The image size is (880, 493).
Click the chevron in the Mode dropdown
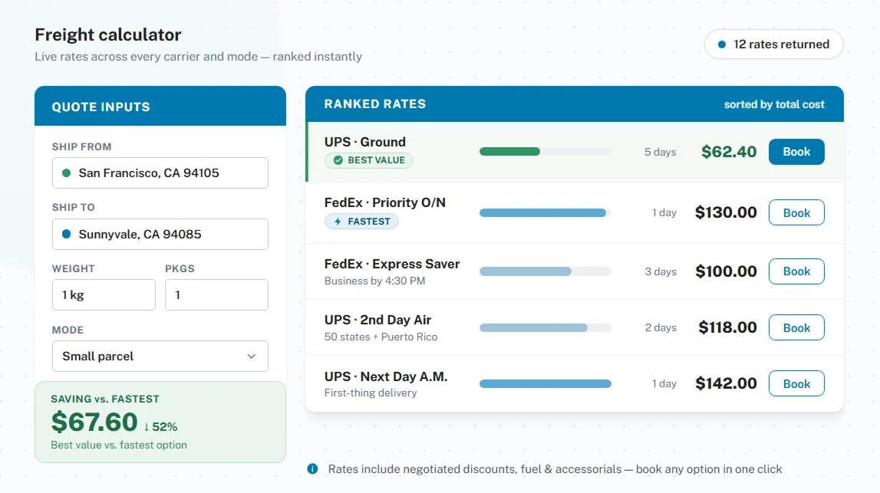252,357
